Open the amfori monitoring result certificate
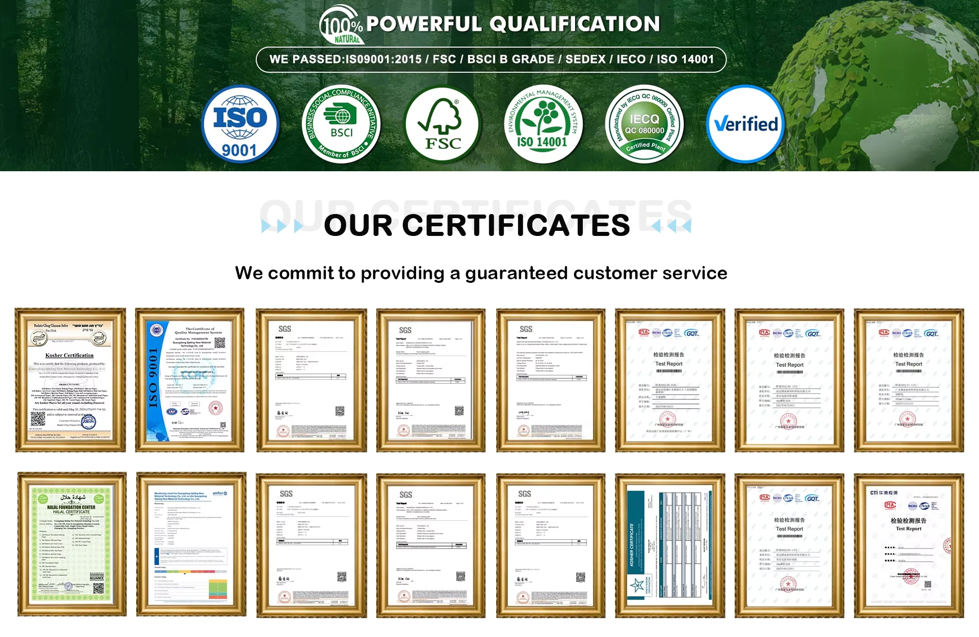Viewport: 979px width, 637px height. pyautogui.click(x=191, y=544)
